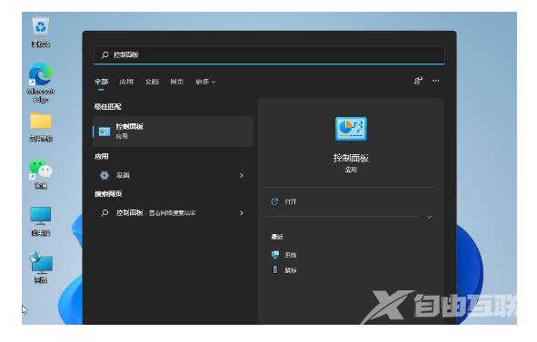Switch to the 应用 (Apps) search tab
The width and height of the screenshot is (537, 342).
coord(126,82)
